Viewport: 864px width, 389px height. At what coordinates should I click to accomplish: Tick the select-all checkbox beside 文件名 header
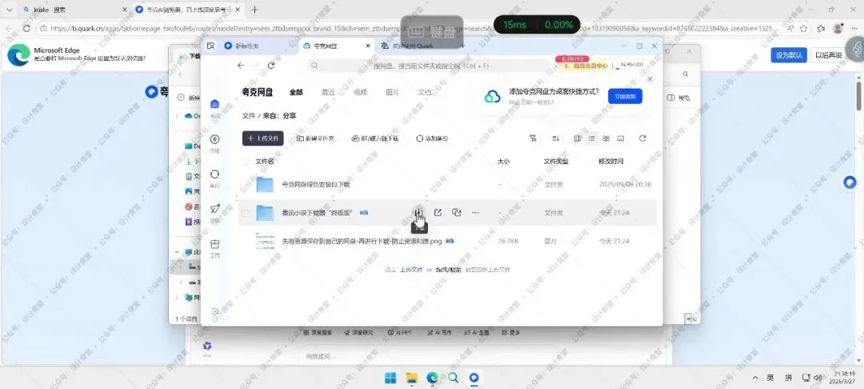click(x=246, y=162)
